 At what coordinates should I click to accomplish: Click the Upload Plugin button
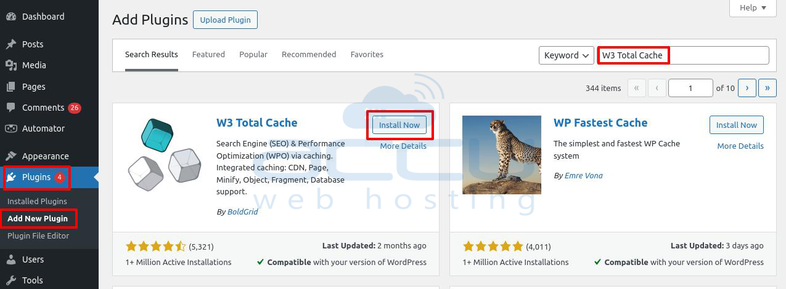(x=226, y=20)
